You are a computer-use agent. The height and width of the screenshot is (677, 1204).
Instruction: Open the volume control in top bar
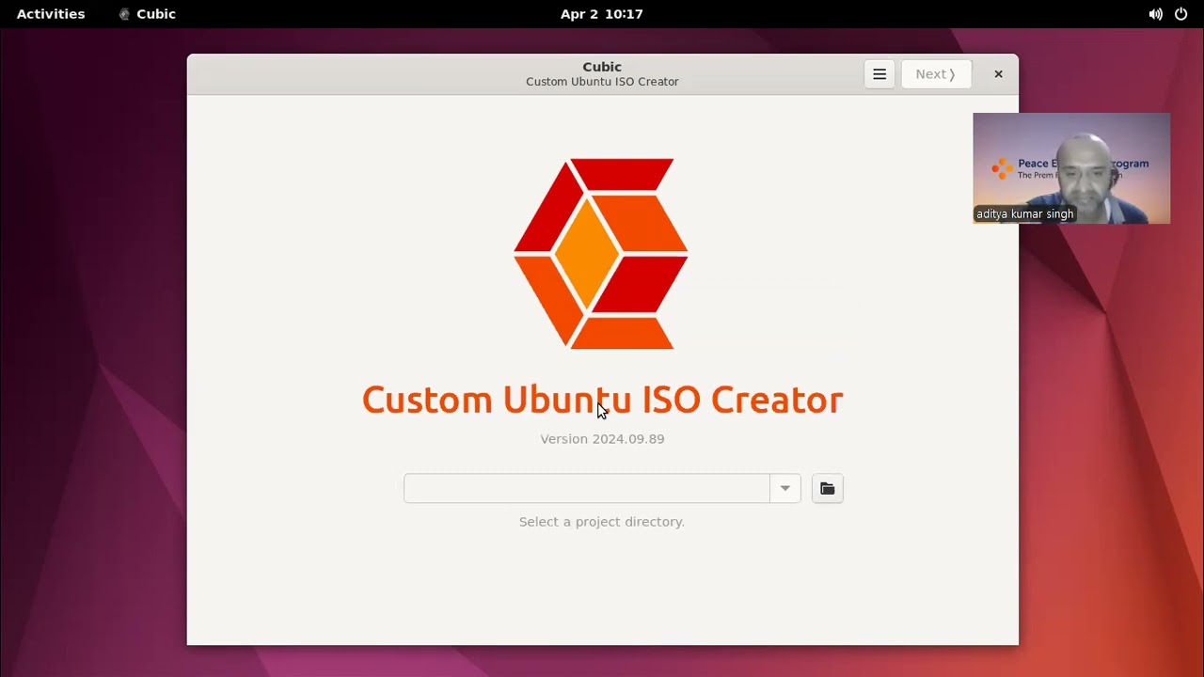[1155, 14]
